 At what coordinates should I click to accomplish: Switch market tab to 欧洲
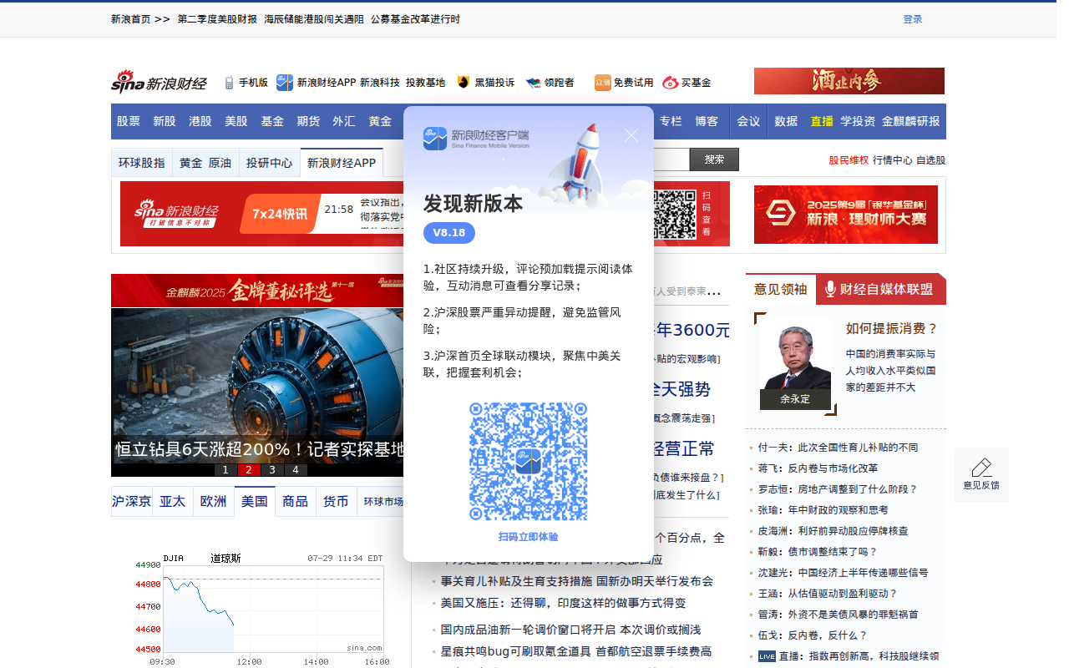213,501
